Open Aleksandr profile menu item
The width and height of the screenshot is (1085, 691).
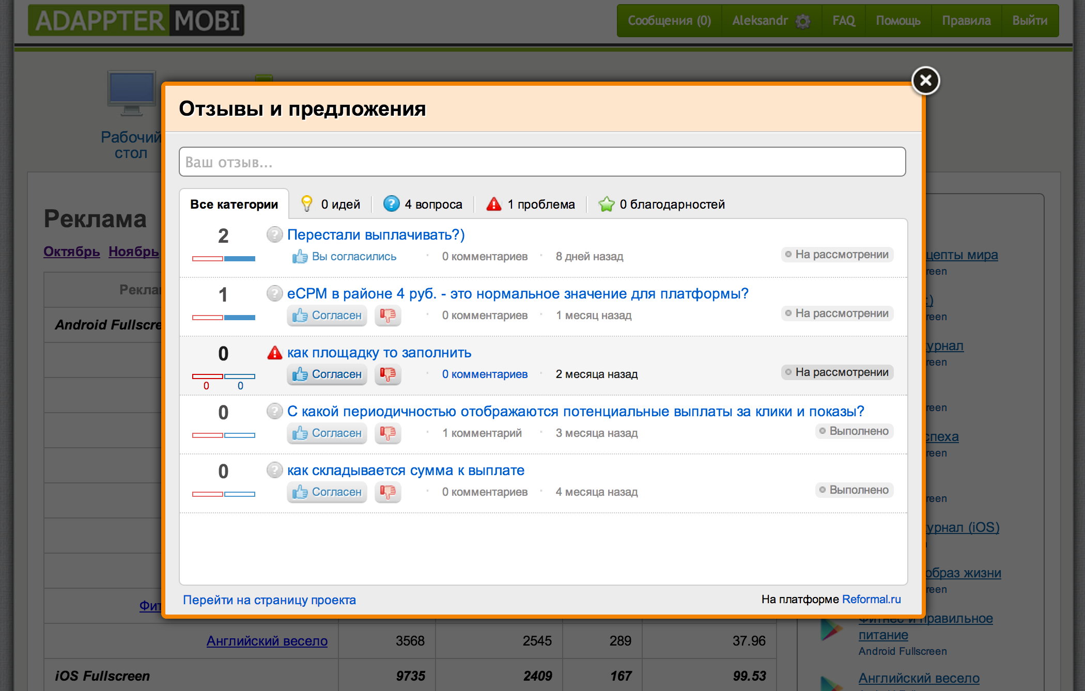point(760,21)
